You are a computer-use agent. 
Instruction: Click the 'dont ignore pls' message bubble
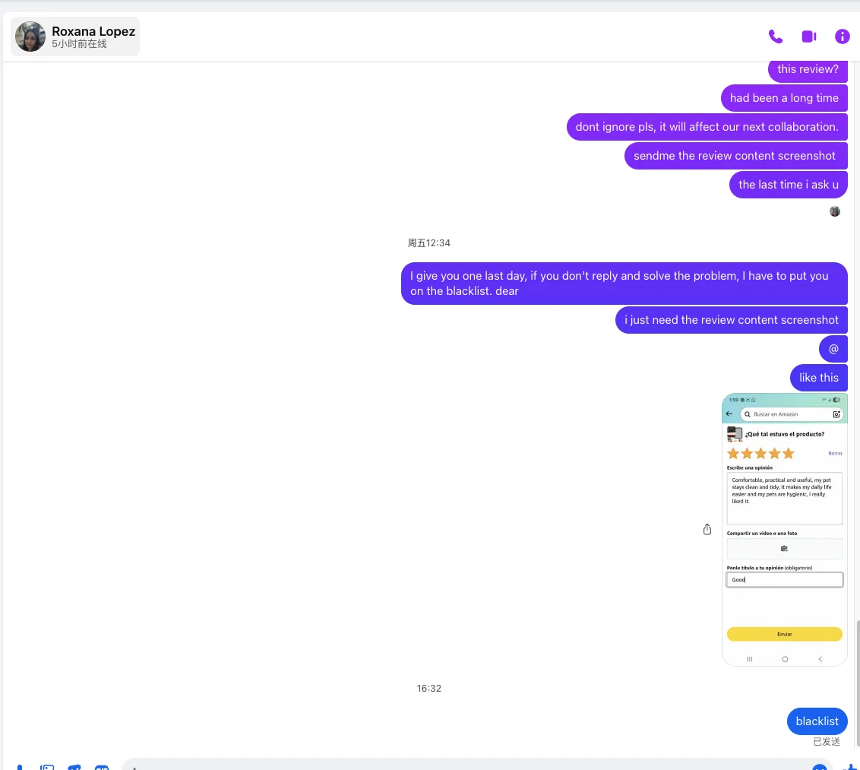point(707,127)
